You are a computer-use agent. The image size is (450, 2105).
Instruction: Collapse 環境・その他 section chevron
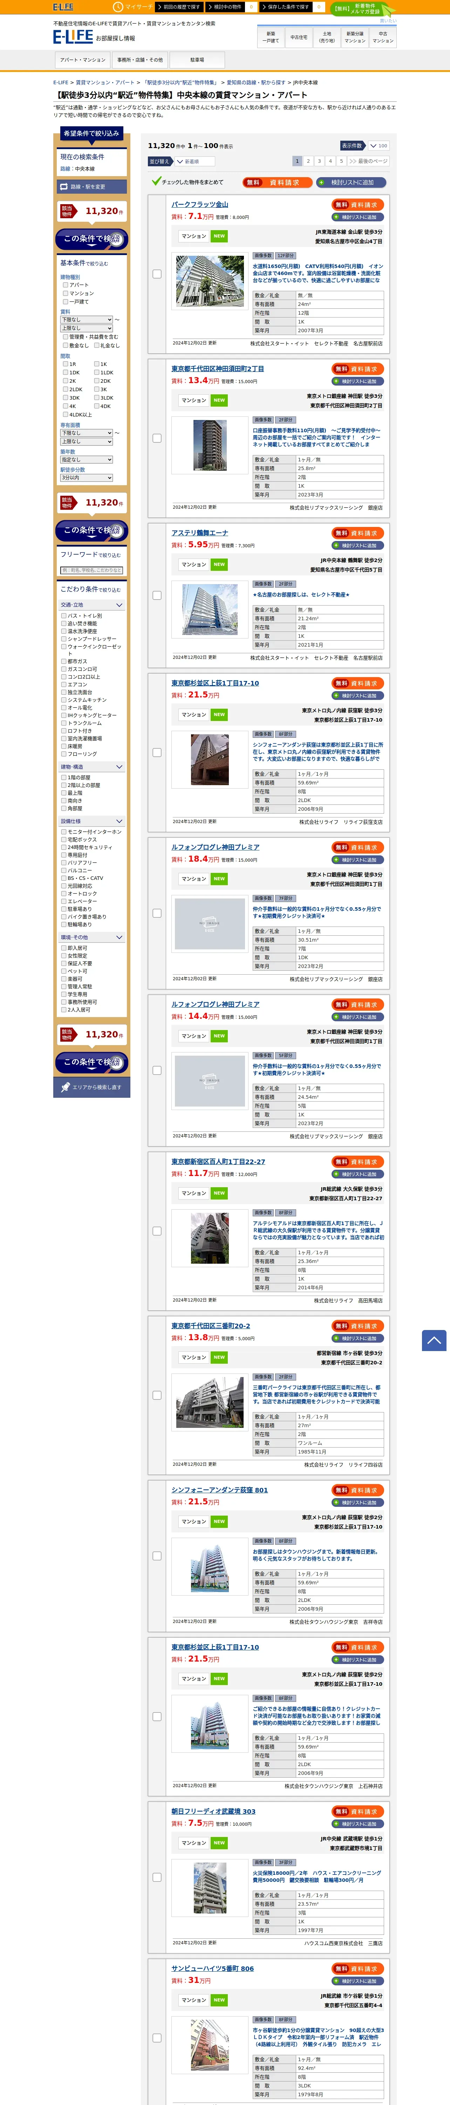pos(119,937)
